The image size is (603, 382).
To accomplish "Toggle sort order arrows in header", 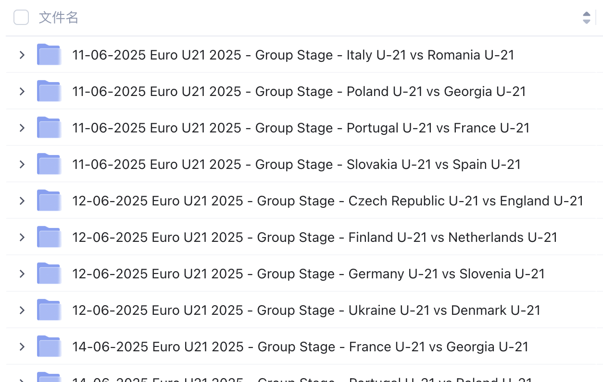I will coord(586,18).
